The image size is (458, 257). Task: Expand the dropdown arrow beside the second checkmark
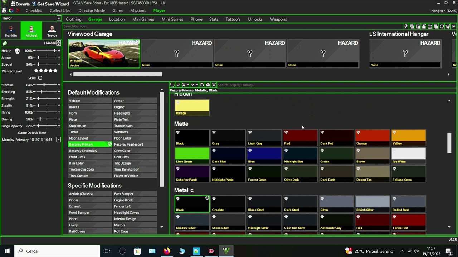(x=197, y=85)
